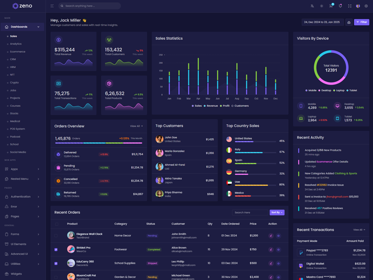This screenshot has width=373, height=280.
Task: Click the Filter button
Action: [x=361, y=22]
